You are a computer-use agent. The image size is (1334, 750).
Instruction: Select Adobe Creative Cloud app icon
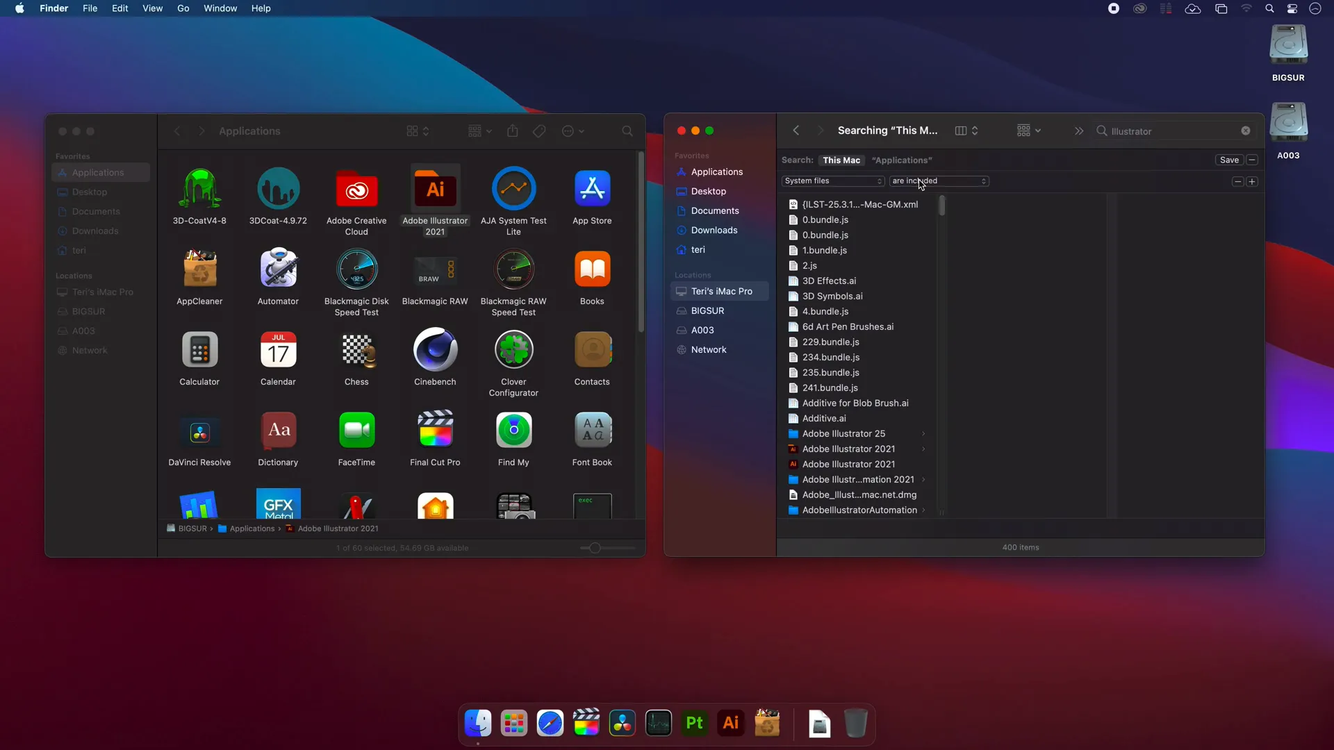356,188
